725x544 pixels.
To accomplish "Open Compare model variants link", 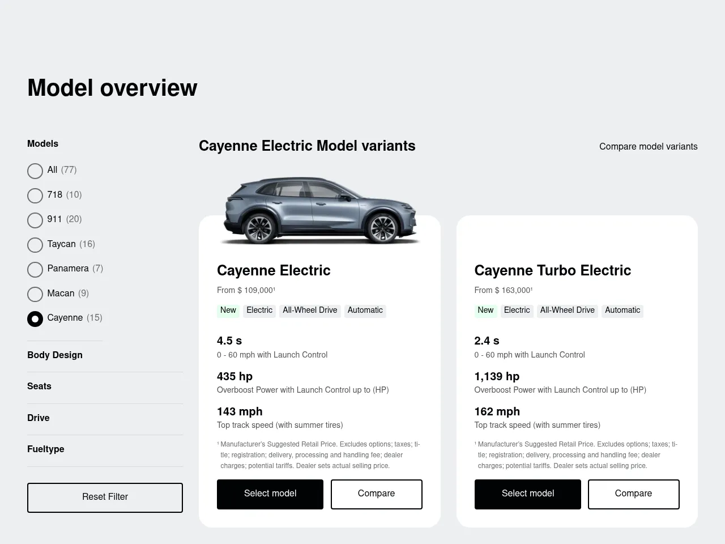I will click(648, 146).
